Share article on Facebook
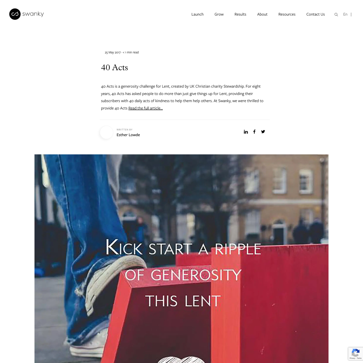The image size is (363, 363). pyautogui.click(x=254, y=132)
